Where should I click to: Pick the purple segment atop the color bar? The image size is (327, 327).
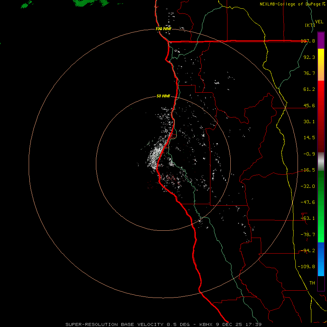[321, 40]
